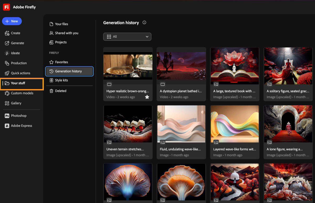Open Adobe Express
Screen dimensions: 315x203
point(21,125)
